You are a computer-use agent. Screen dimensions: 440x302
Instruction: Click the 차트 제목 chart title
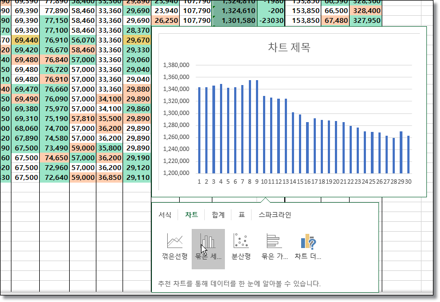(x=289, y=47)
